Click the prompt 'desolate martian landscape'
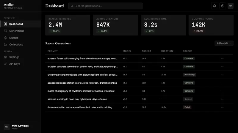The width and height of the screenshot is (238, 133). click(x=80, y=107)
